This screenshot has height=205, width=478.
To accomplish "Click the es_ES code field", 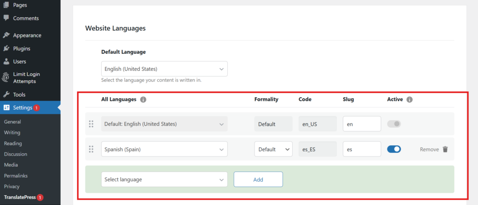I will tap(317, 149).
